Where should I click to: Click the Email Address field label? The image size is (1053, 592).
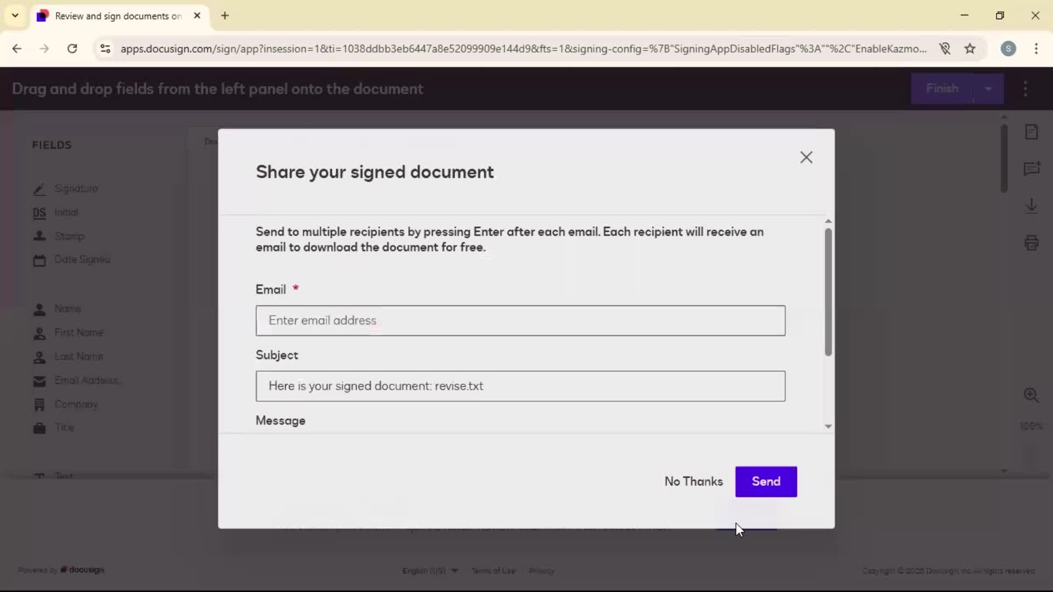(87, 380)
